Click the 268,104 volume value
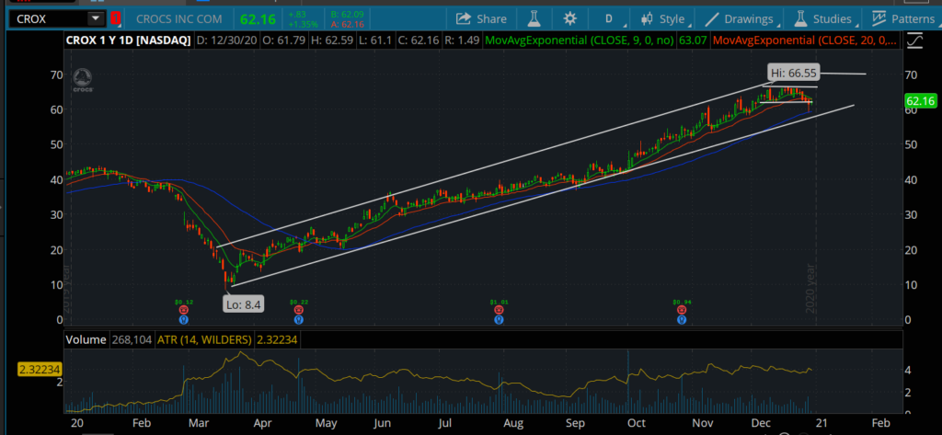942x435 pixels. [x=130, y=340]
